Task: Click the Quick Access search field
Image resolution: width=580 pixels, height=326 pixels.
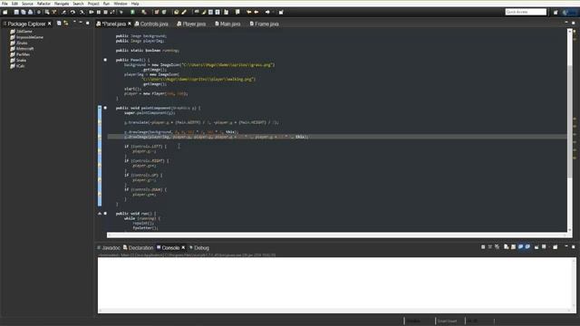Action: (x=526, y=12)
